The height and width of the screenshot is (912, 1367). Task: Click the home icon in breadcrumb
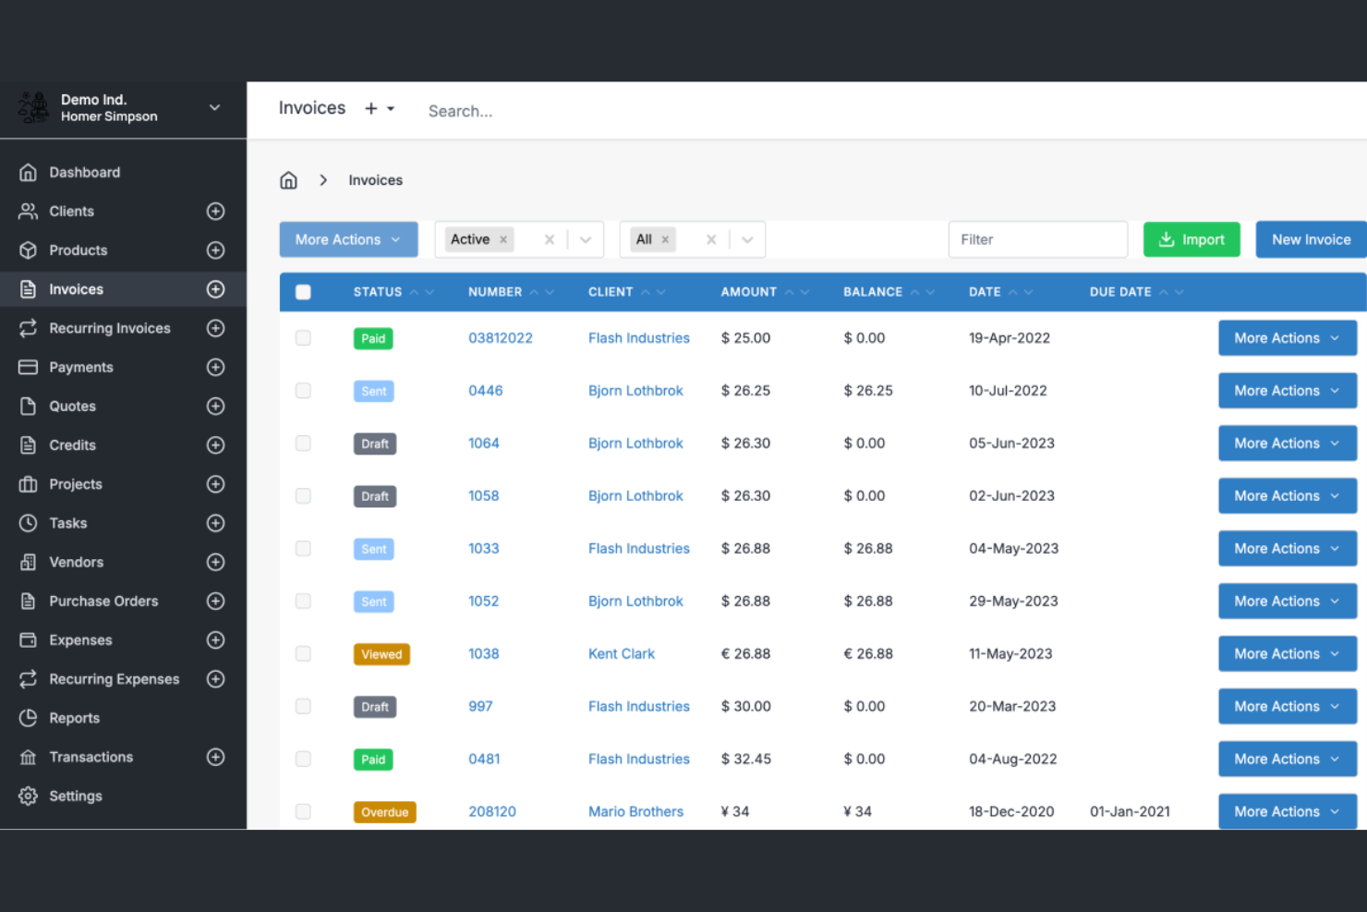tap(288, 179)
